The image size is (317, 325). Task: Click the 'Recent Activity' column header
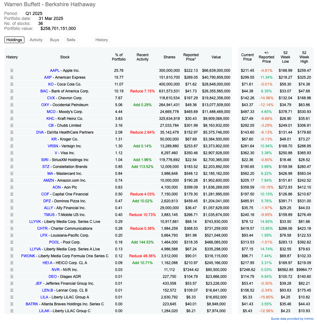point(143,57)
